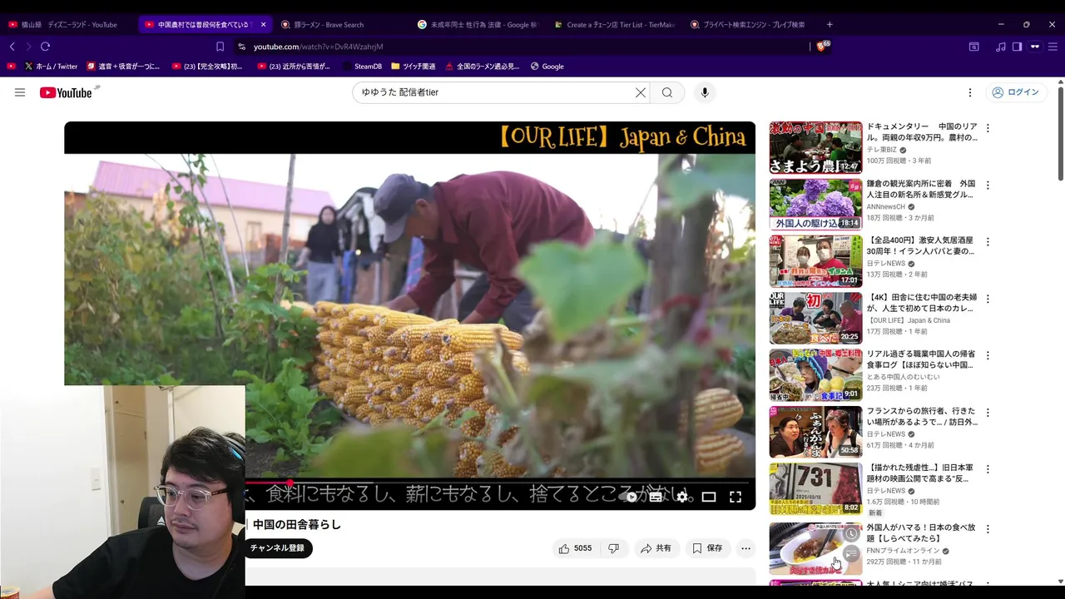Open the tab search icon in the toolbar
The image size is (1065, 599).
(x=973, y=47)
